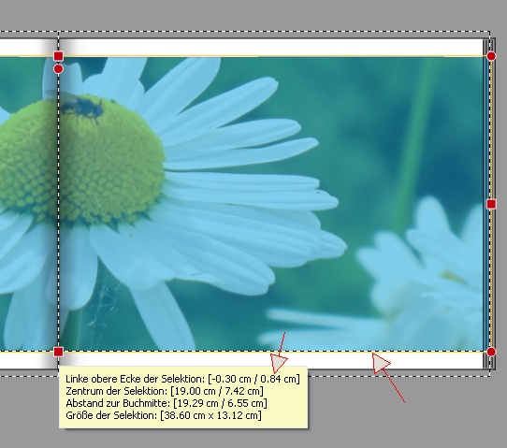This screenshot has height=448, width=507.
Task: Click the top-left red square selection handle
Action: click(x=58, y=56)
